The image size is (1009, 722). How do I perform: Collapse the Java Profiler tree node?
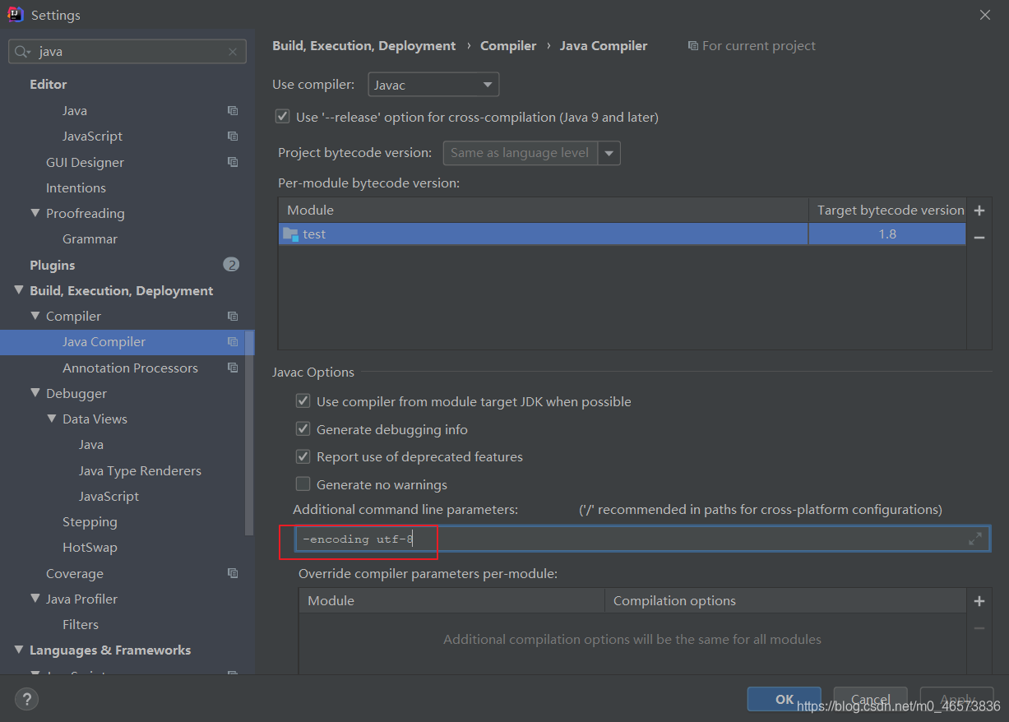(x=35, y=599)
